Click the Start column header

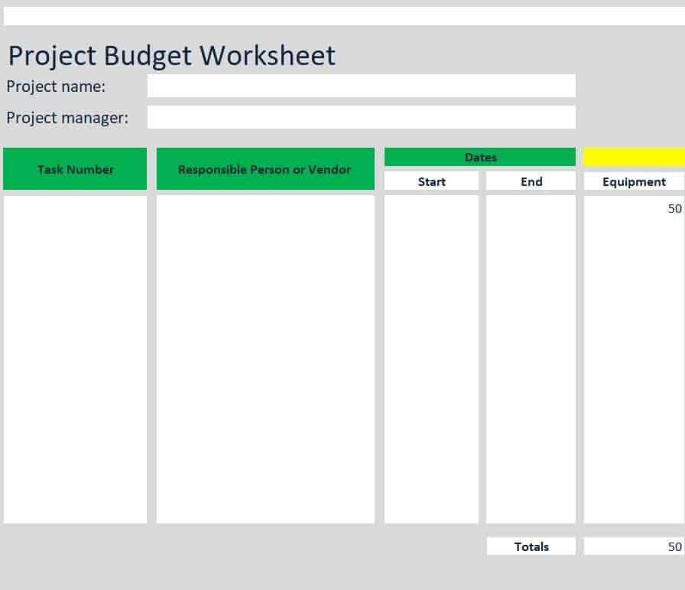tap(431, 181)
